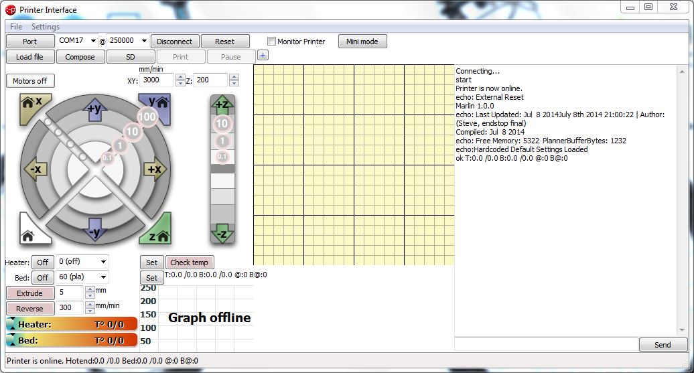Select the 1 mm XY jog distance bubble
The height and width of the screenshot is (373, 694).
tap(119, 145)
